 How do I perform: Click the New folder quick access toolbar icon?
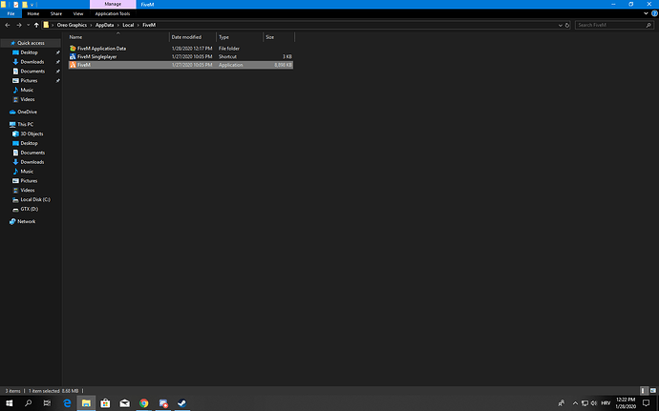(25, 5)
